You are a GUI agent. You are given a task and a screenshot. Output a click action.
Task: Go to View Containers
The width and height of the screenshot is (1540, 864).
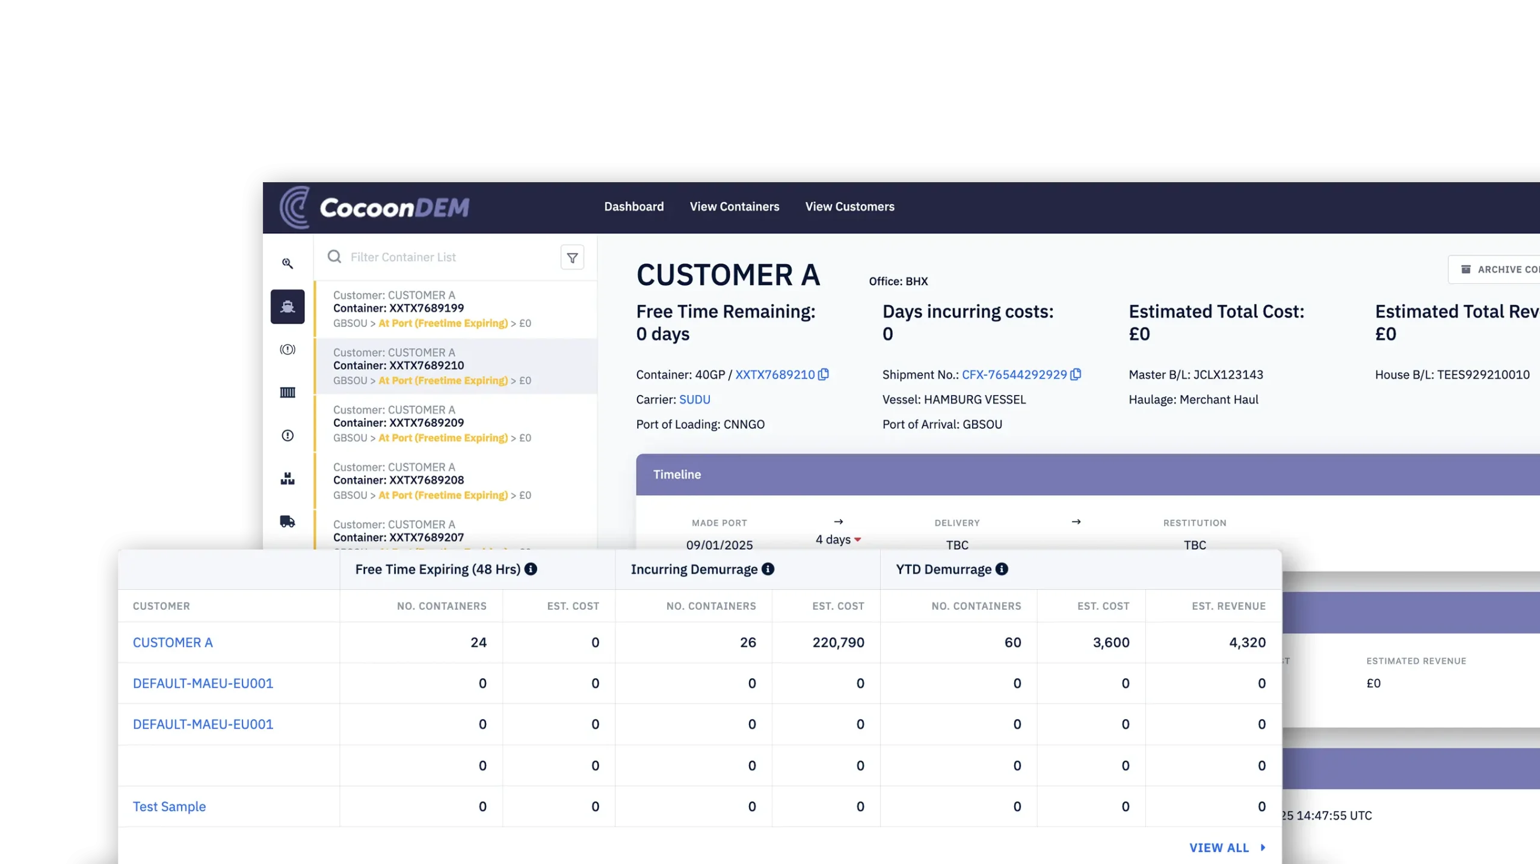tap(735, 206)
